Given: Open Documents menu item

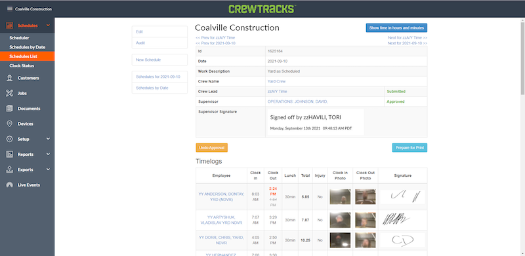Looking at the screenshot, I should [29, 109].
